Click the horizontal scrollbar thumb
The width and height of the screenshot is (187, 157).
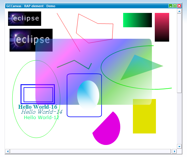(x=91, y=151)
